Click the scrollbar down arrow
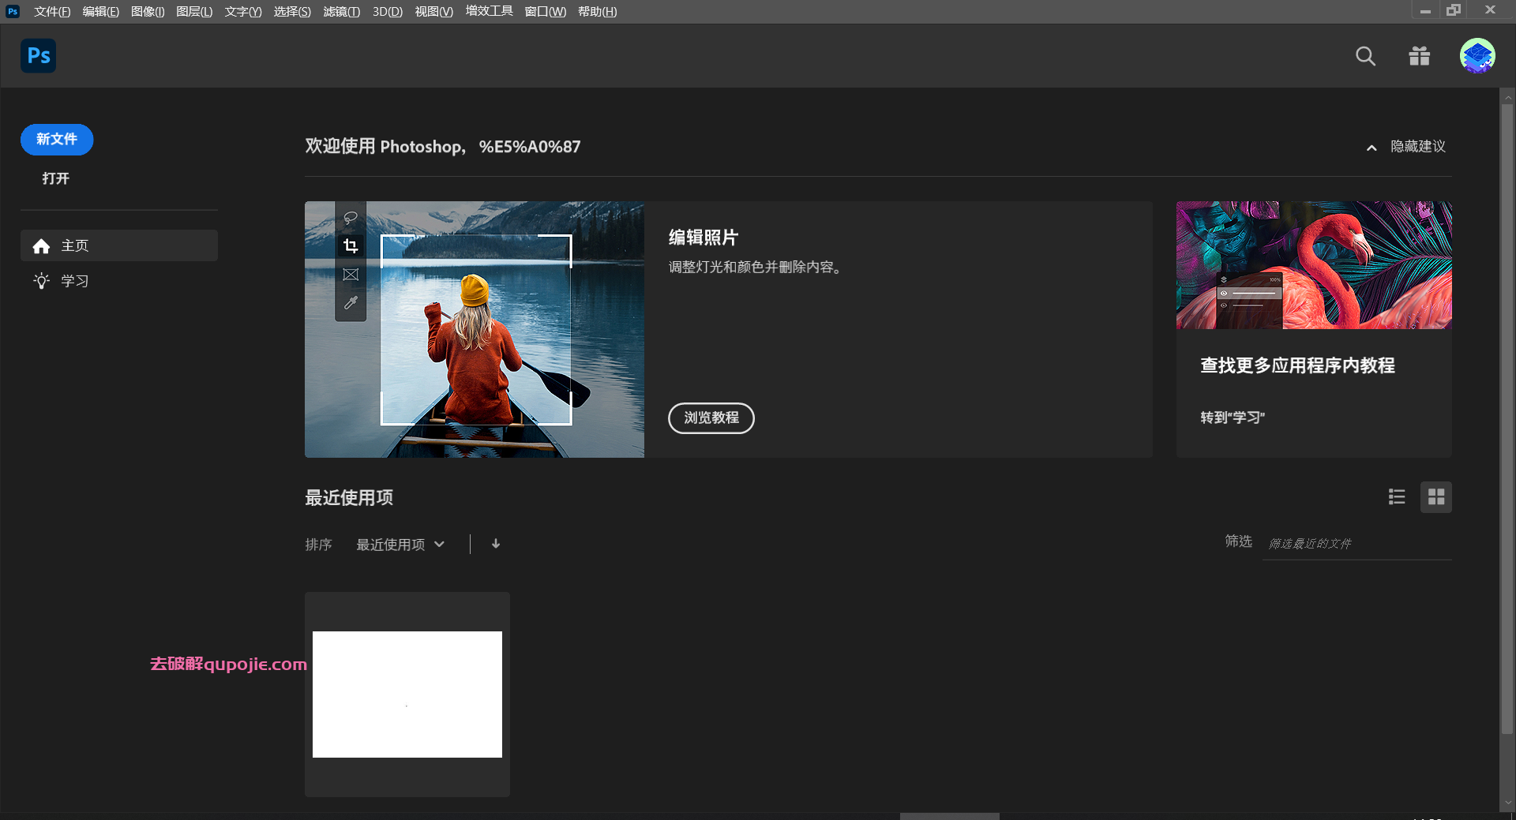 (x=1507, y=803)
